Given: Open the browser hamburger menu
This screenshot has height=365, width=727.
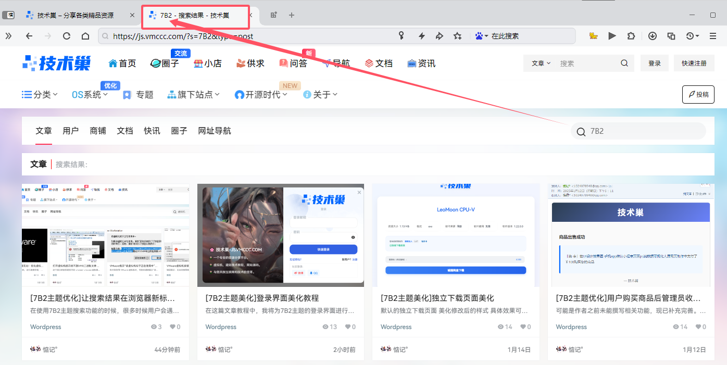Looking at the screenshot, I should click(713, 36).
